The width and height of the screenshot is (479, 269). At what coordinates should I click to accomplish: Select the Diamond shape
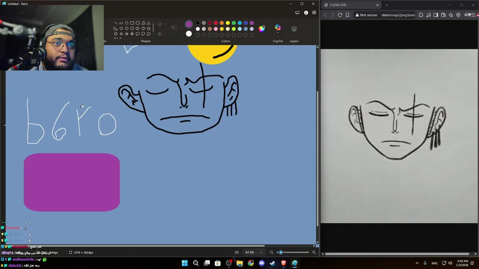121,28
